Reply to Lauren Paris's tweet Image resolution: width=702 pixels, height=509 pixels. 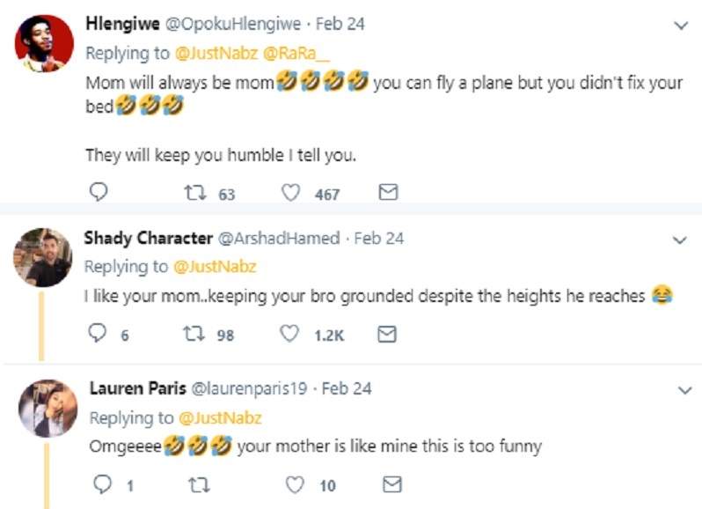[104, 484]
